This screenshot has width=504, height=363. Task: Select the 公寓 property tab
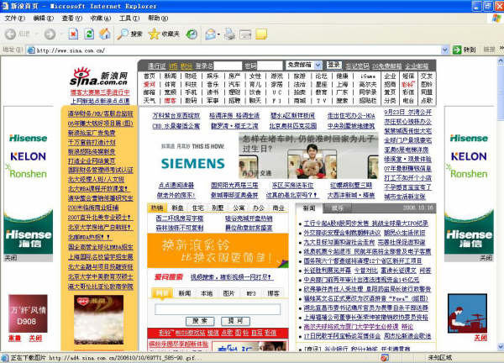coord(239,208)
